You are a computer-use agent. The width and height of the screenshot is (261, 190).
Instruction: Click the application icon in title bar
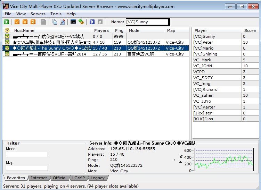click(x=6, y=6)
